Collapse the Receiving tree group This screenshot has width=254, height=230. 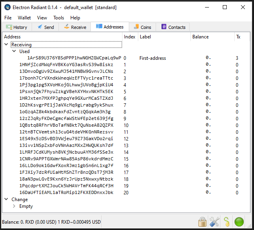(x=6, y=45)
